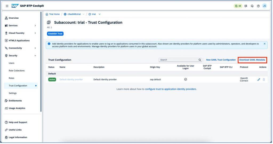Open trial days remaining badge 48

[x=239, y=6]
